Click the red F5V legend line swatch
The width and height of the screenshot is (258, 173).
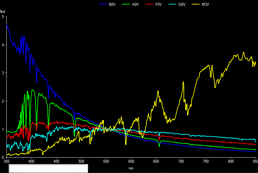149,5
